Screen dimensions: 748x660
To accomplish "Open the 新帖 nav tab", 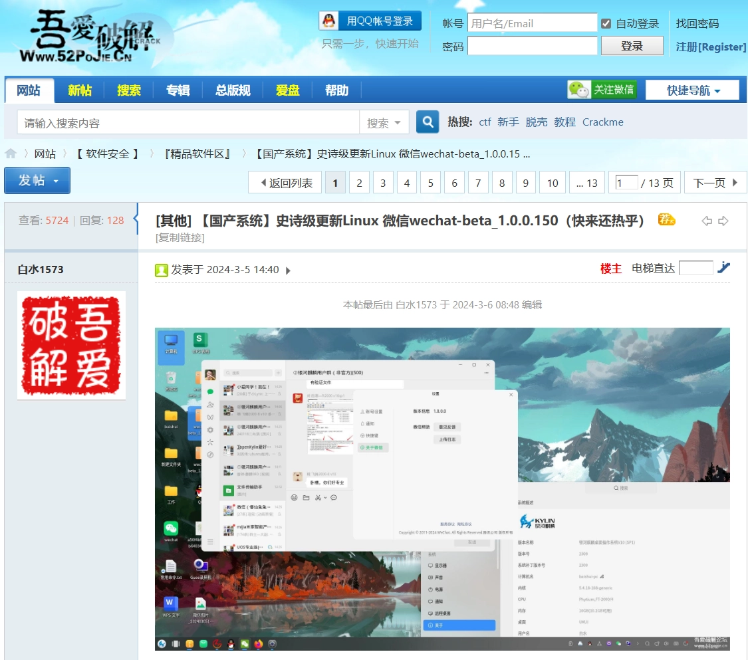I will point(80,90).
